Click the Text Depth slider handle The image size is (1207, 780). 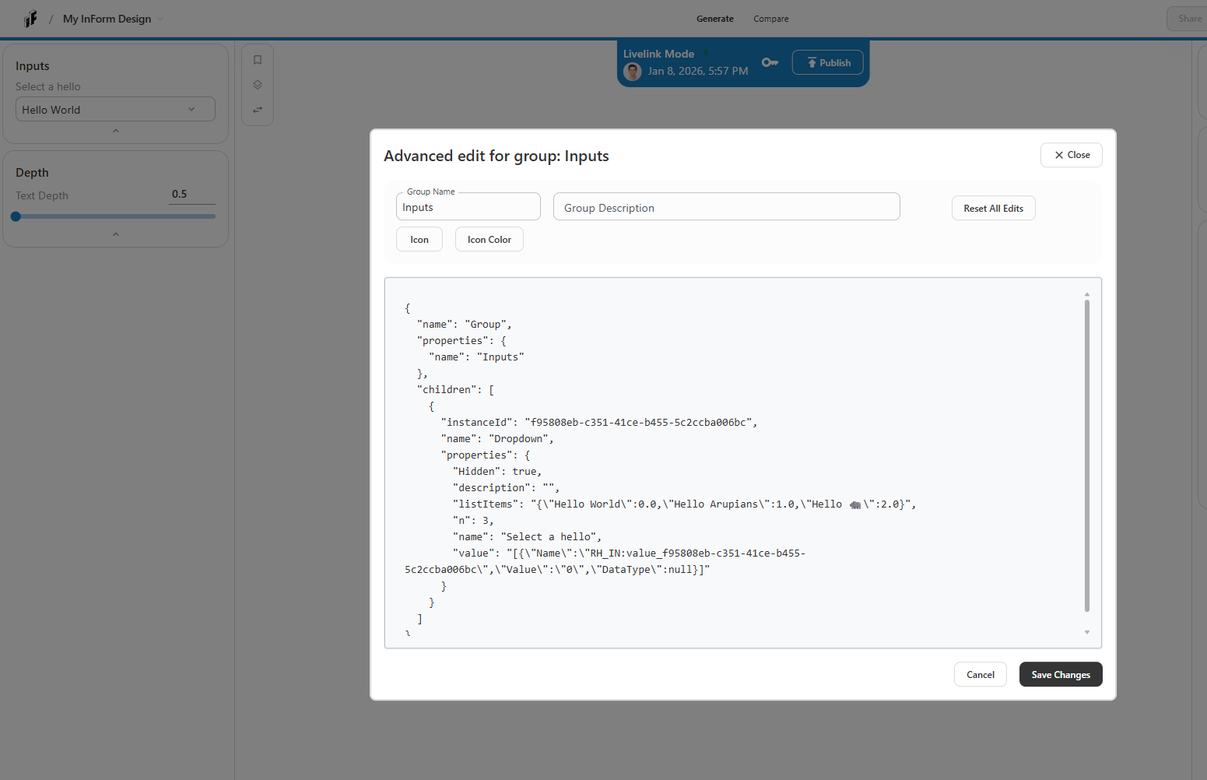[16, 216]
